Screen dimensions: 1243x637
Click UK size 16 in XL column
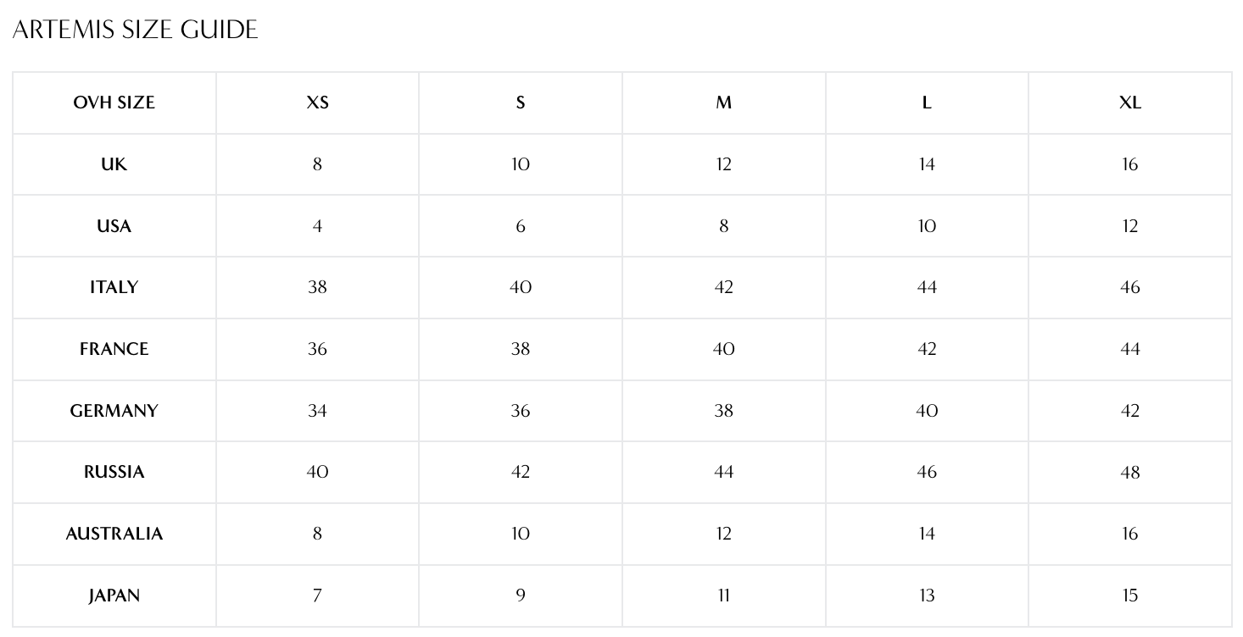click(1129, 164)
